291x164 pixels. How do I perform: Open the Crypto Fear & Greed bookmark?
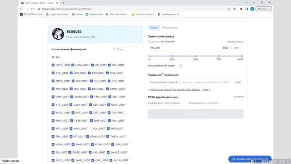[58, 14]
